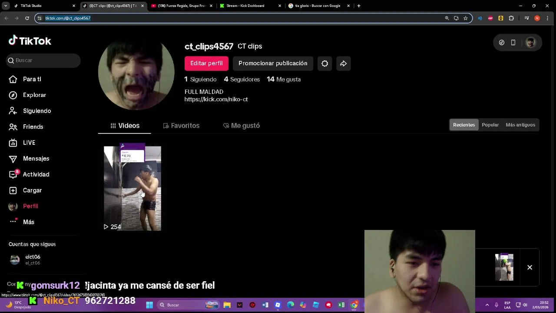This screenshot has width=556, height=313.
Task: Switch to the Favoritos tab
Action: point(181,126)
